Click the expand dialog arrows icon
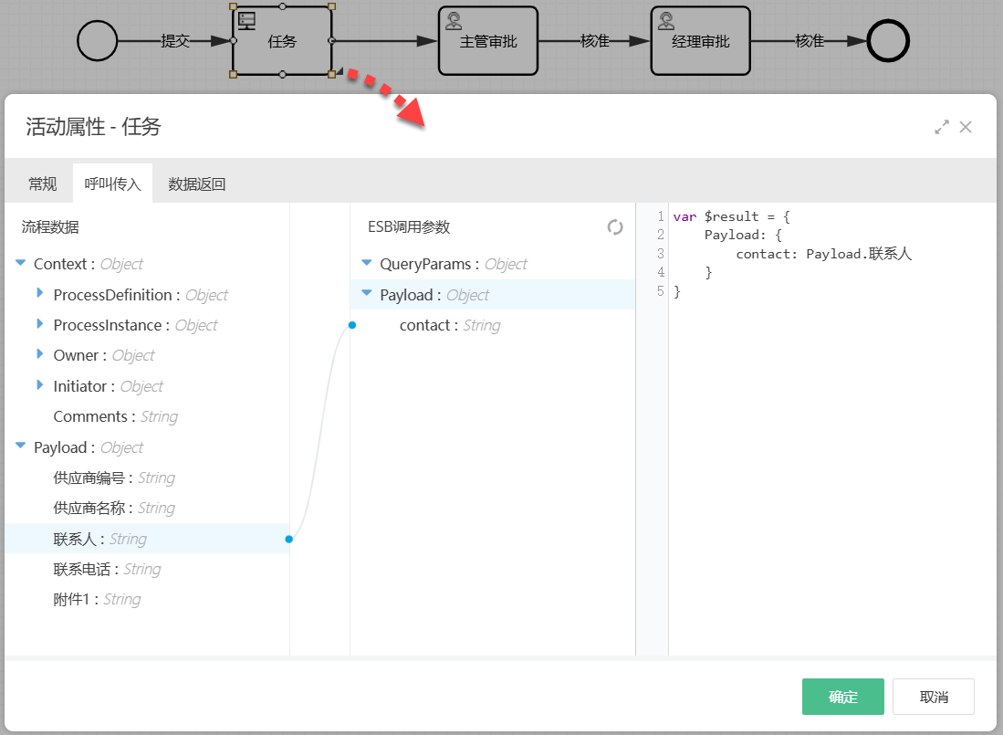Image resolution: width=1003 pixels, height=735 pixels. [942, 128]
